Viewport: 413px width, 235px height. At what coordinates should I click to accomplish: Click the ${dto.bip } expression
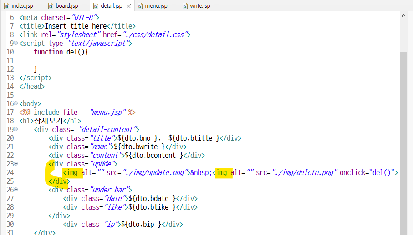click(141, 224)
